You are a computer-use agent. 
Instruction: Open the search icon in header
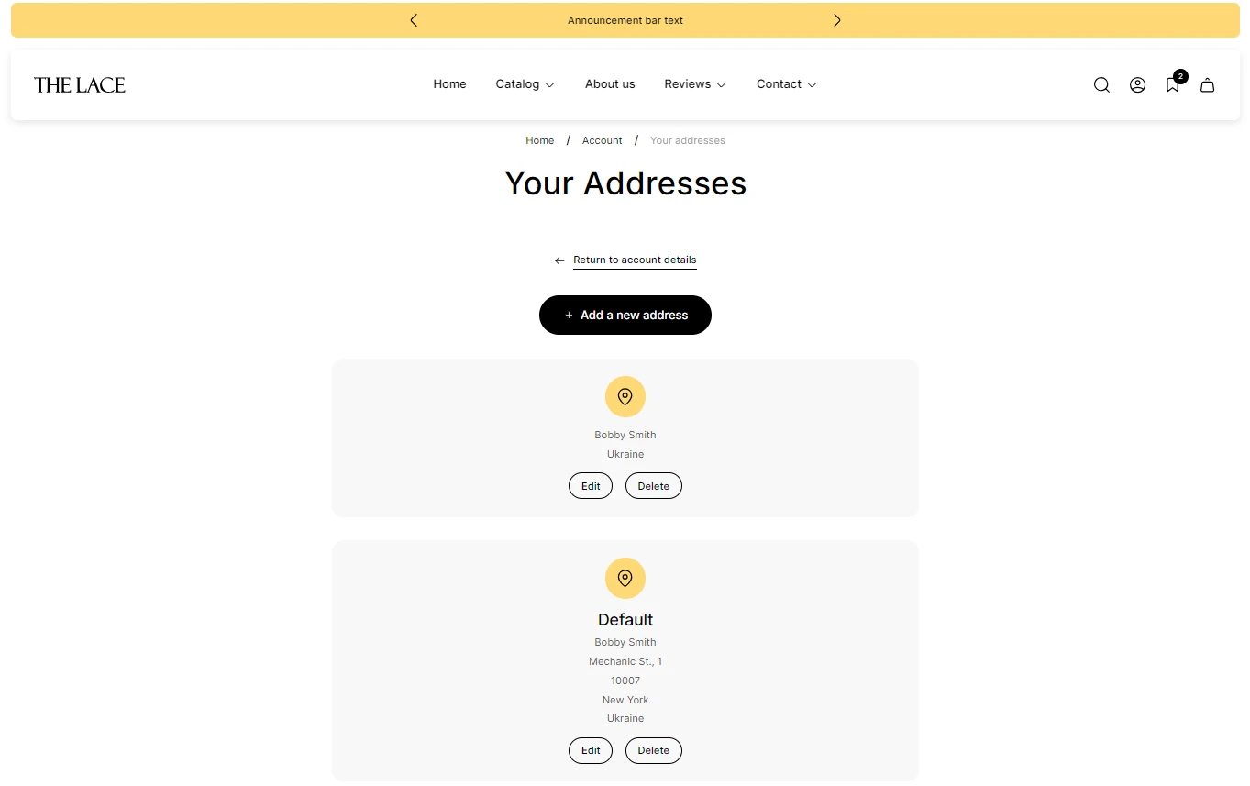point(1101,85)
